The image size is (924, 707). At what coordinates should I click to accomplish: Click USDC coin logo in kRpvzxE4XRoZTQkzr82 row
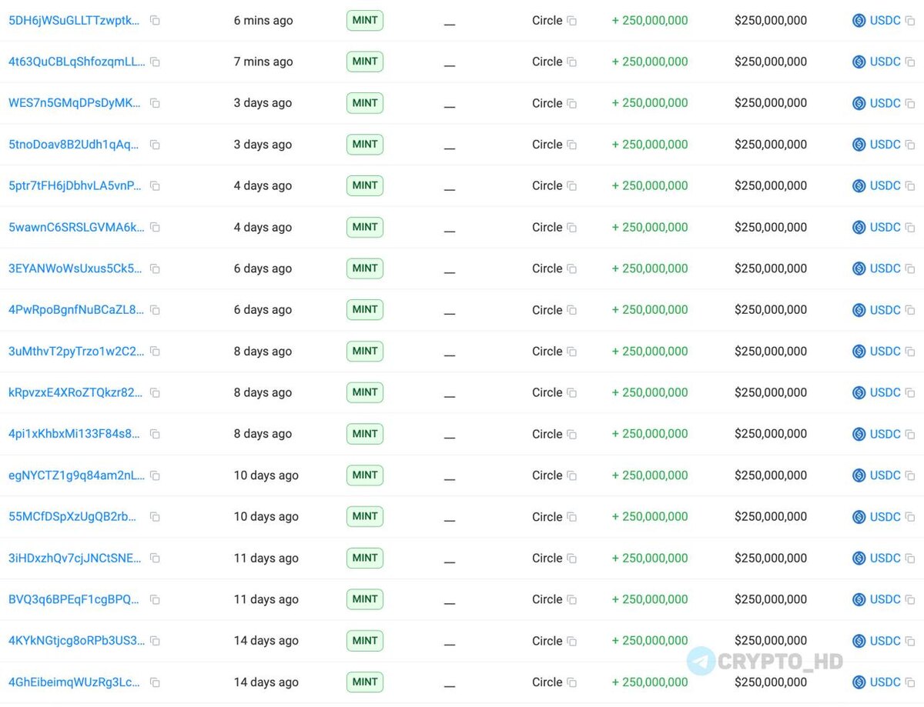point(859,392)
